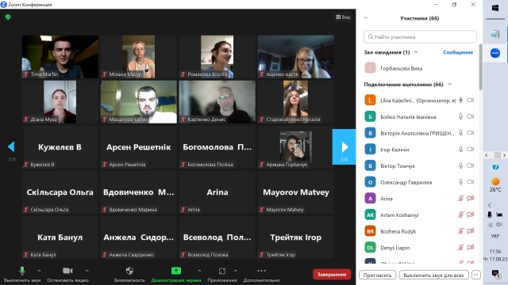Toggle camera via Остановить видео

point(67,275)
